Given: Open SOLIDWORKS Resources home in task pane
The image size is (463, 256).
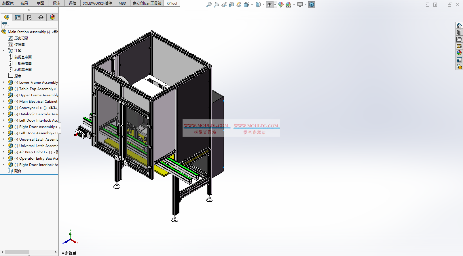Looking at the screenshot, I should click(459, 25).
